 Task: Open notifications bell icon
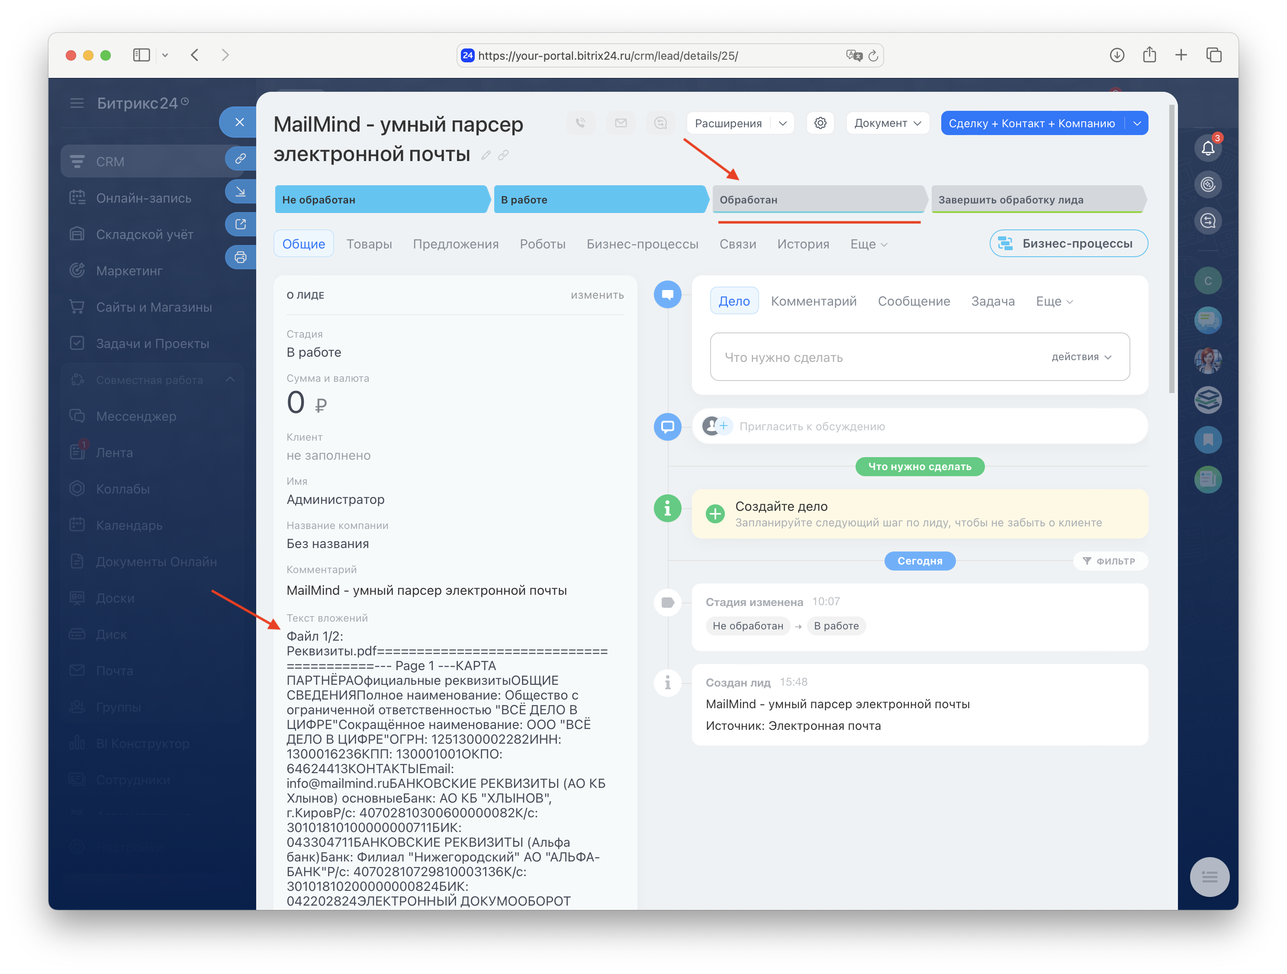(1208, 148)
